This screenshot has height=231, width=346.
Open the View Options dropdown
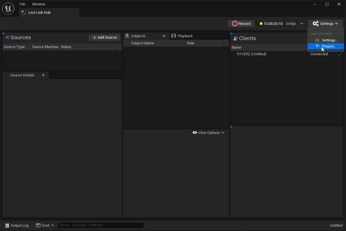click(x=208, y=133)
